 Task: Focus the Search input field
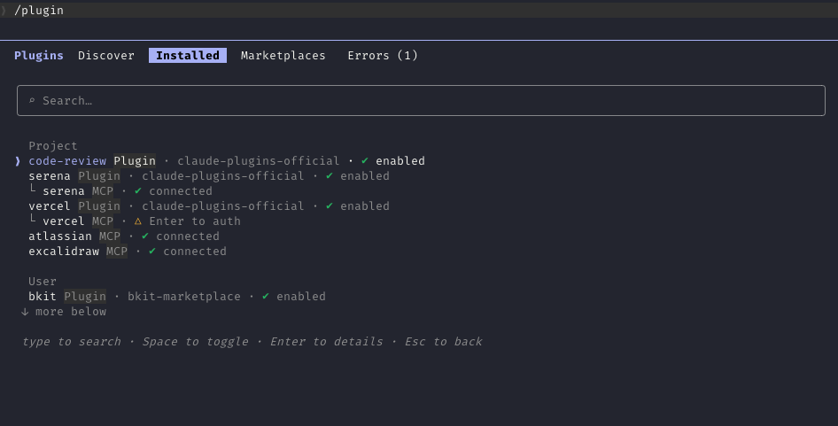pyautogui.click(x=421, y=100)
